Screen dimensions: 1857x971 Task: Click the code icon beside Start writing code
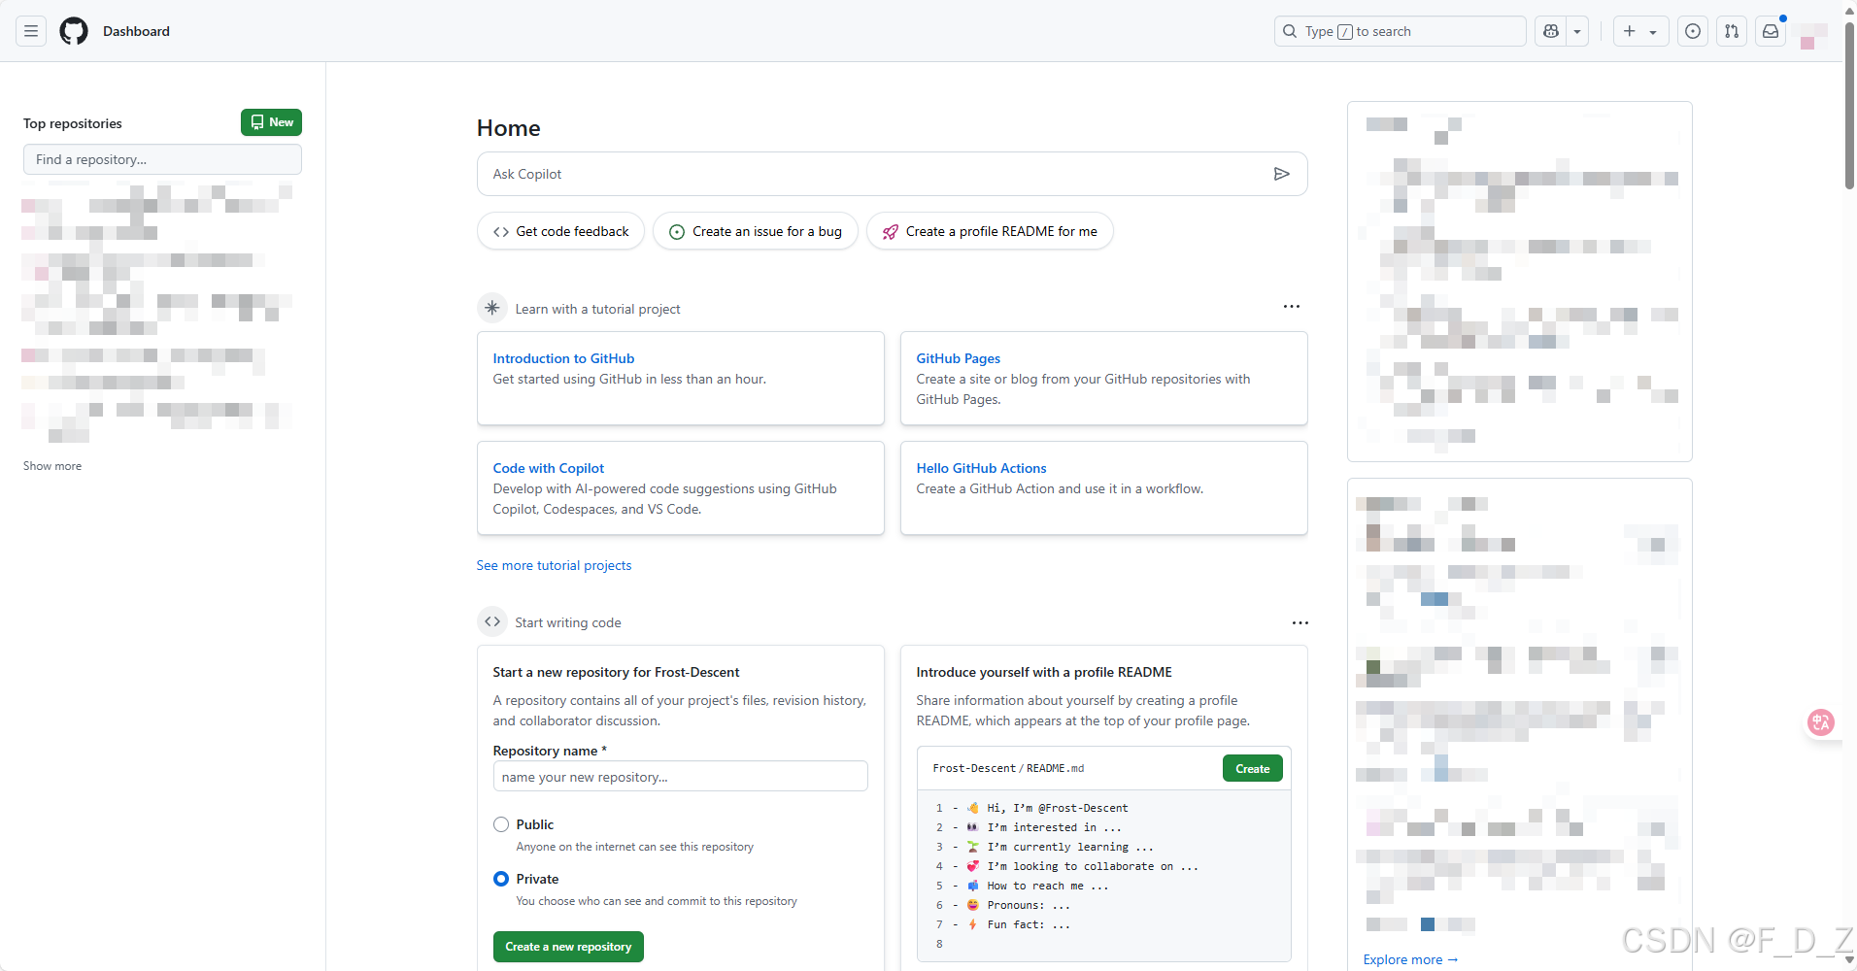click(492, 621)
